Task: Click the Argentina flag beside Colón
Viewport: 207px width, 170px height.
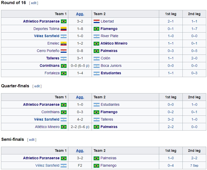Action: coord(96,58)
